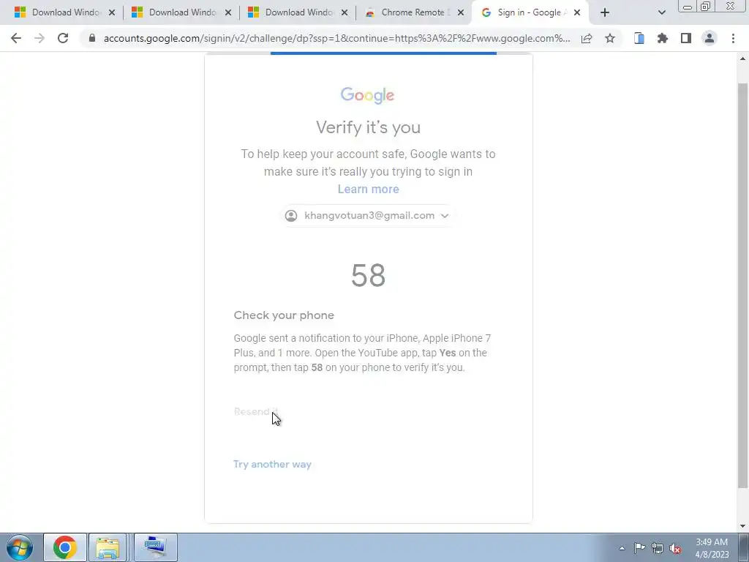
Task: Click Resend it link
Action: click(255, 411)
